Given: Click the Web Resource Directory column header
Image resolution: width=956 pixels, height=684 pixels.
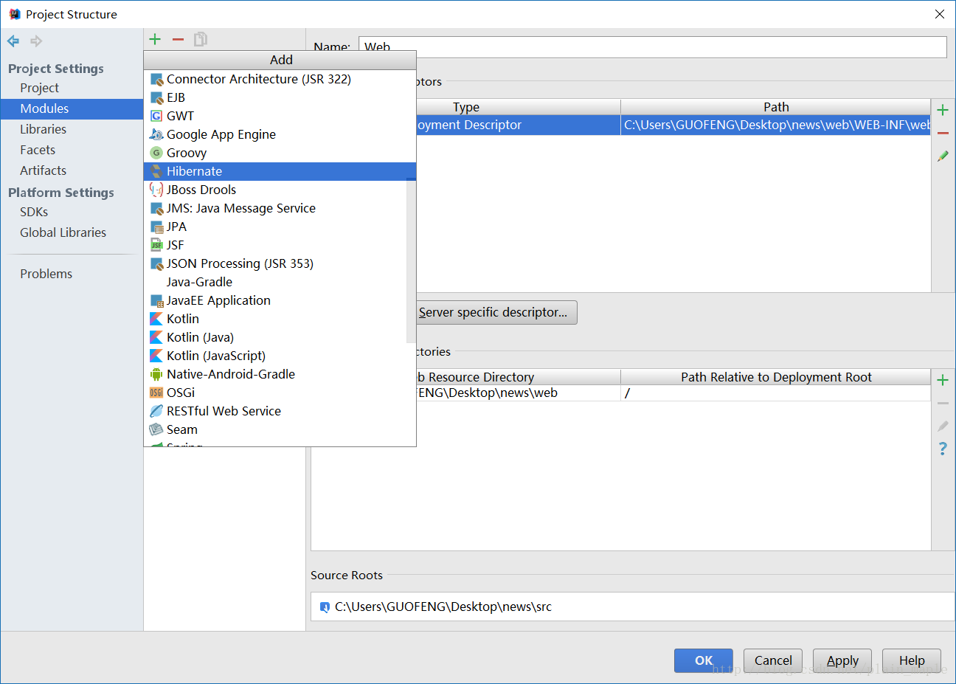Looking at the screenshot, I should (x=519, y=377).
